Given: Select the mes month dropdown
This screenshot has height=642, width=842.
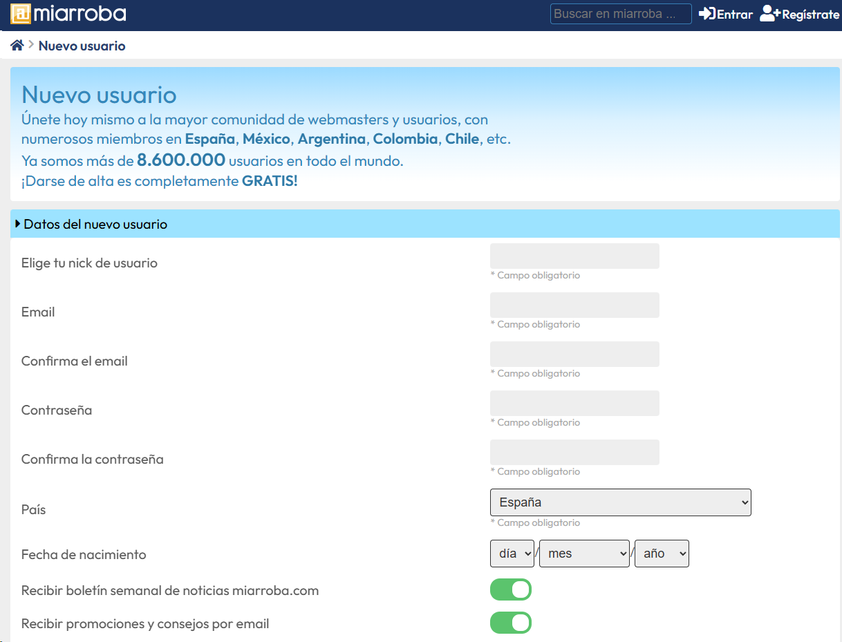Looking at the screenshot, I should (x=584, y=554).
